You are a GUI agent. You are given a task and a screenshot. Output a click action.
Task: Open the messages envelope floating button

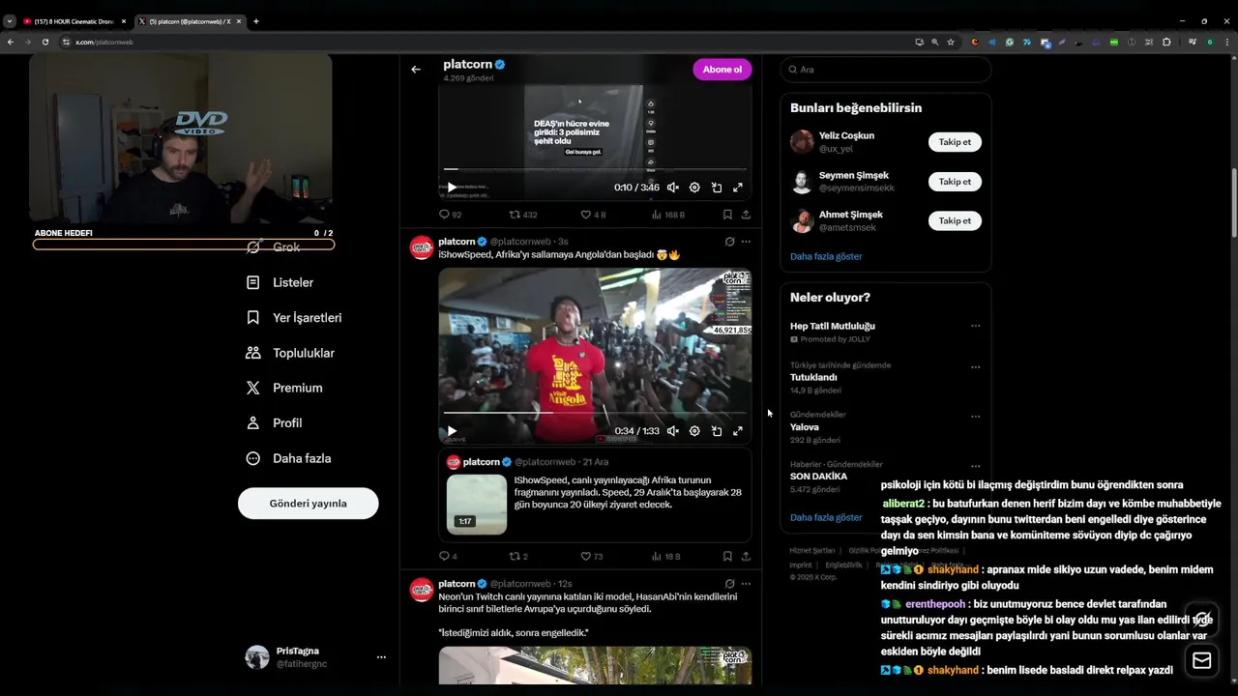[1201, 660]
